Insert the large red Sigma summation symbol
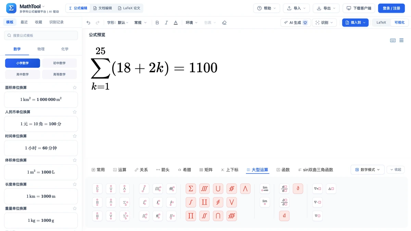Screen dimensions: 411x231 191,189
